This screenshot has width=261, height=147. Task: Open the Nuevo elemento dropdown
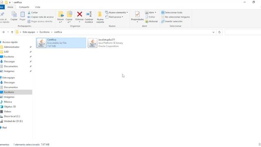[x=117, y=13]
